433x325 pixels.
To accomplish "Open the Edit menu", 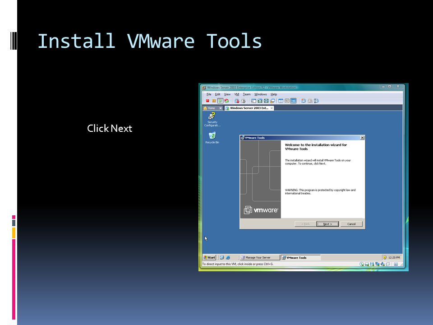I will tap(217, 94).
